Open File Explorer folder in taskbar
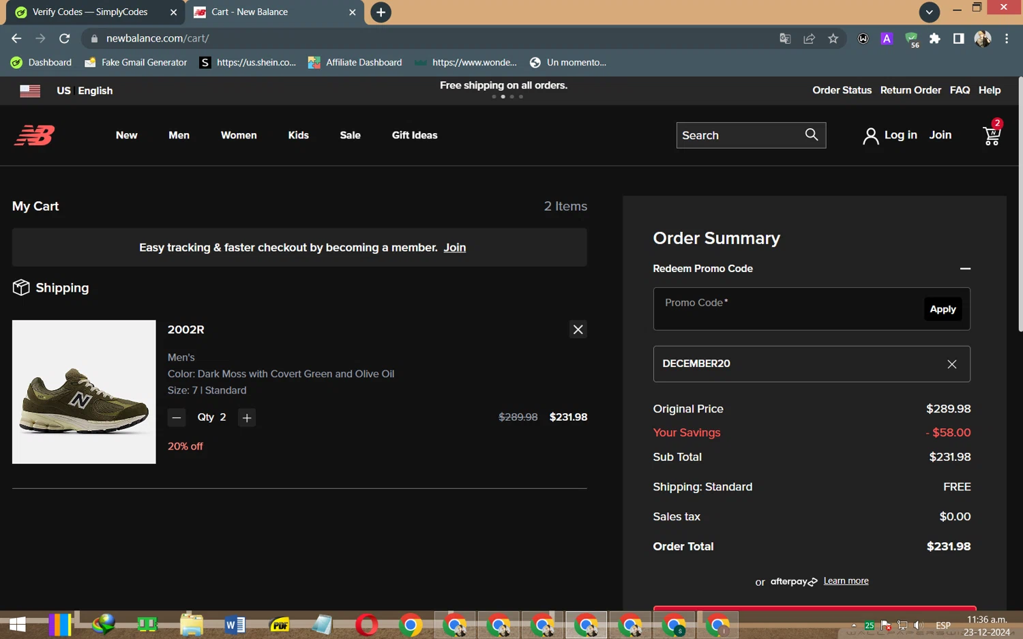 point(192,625)
